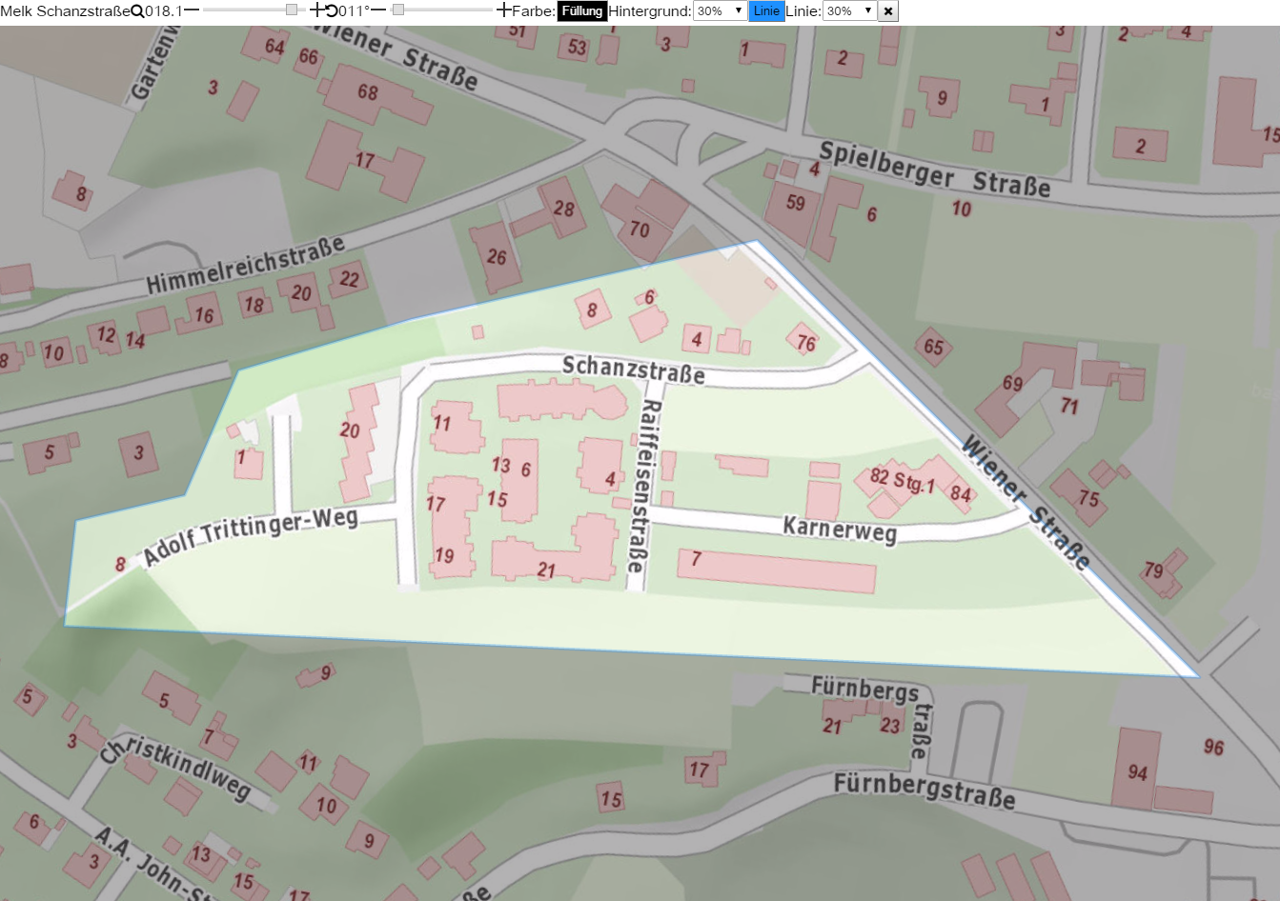Click building 94 near Fürnbergstraße
This screenshot has height=901, width=1280.
[1137, 771]
